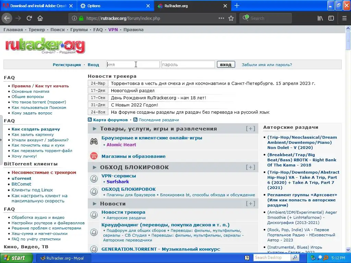Click the имя username field

133,64
